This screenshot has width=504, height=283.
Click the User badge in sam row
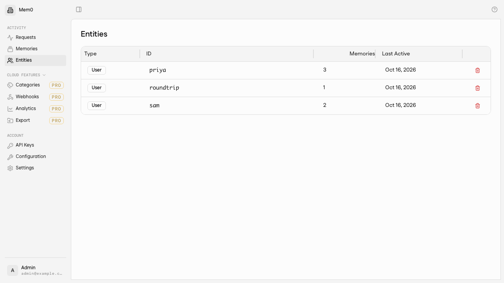96,105
